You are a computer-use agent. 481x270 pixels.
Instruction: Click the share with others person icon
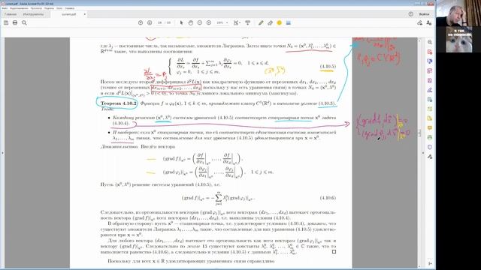[x=429, y=22]
